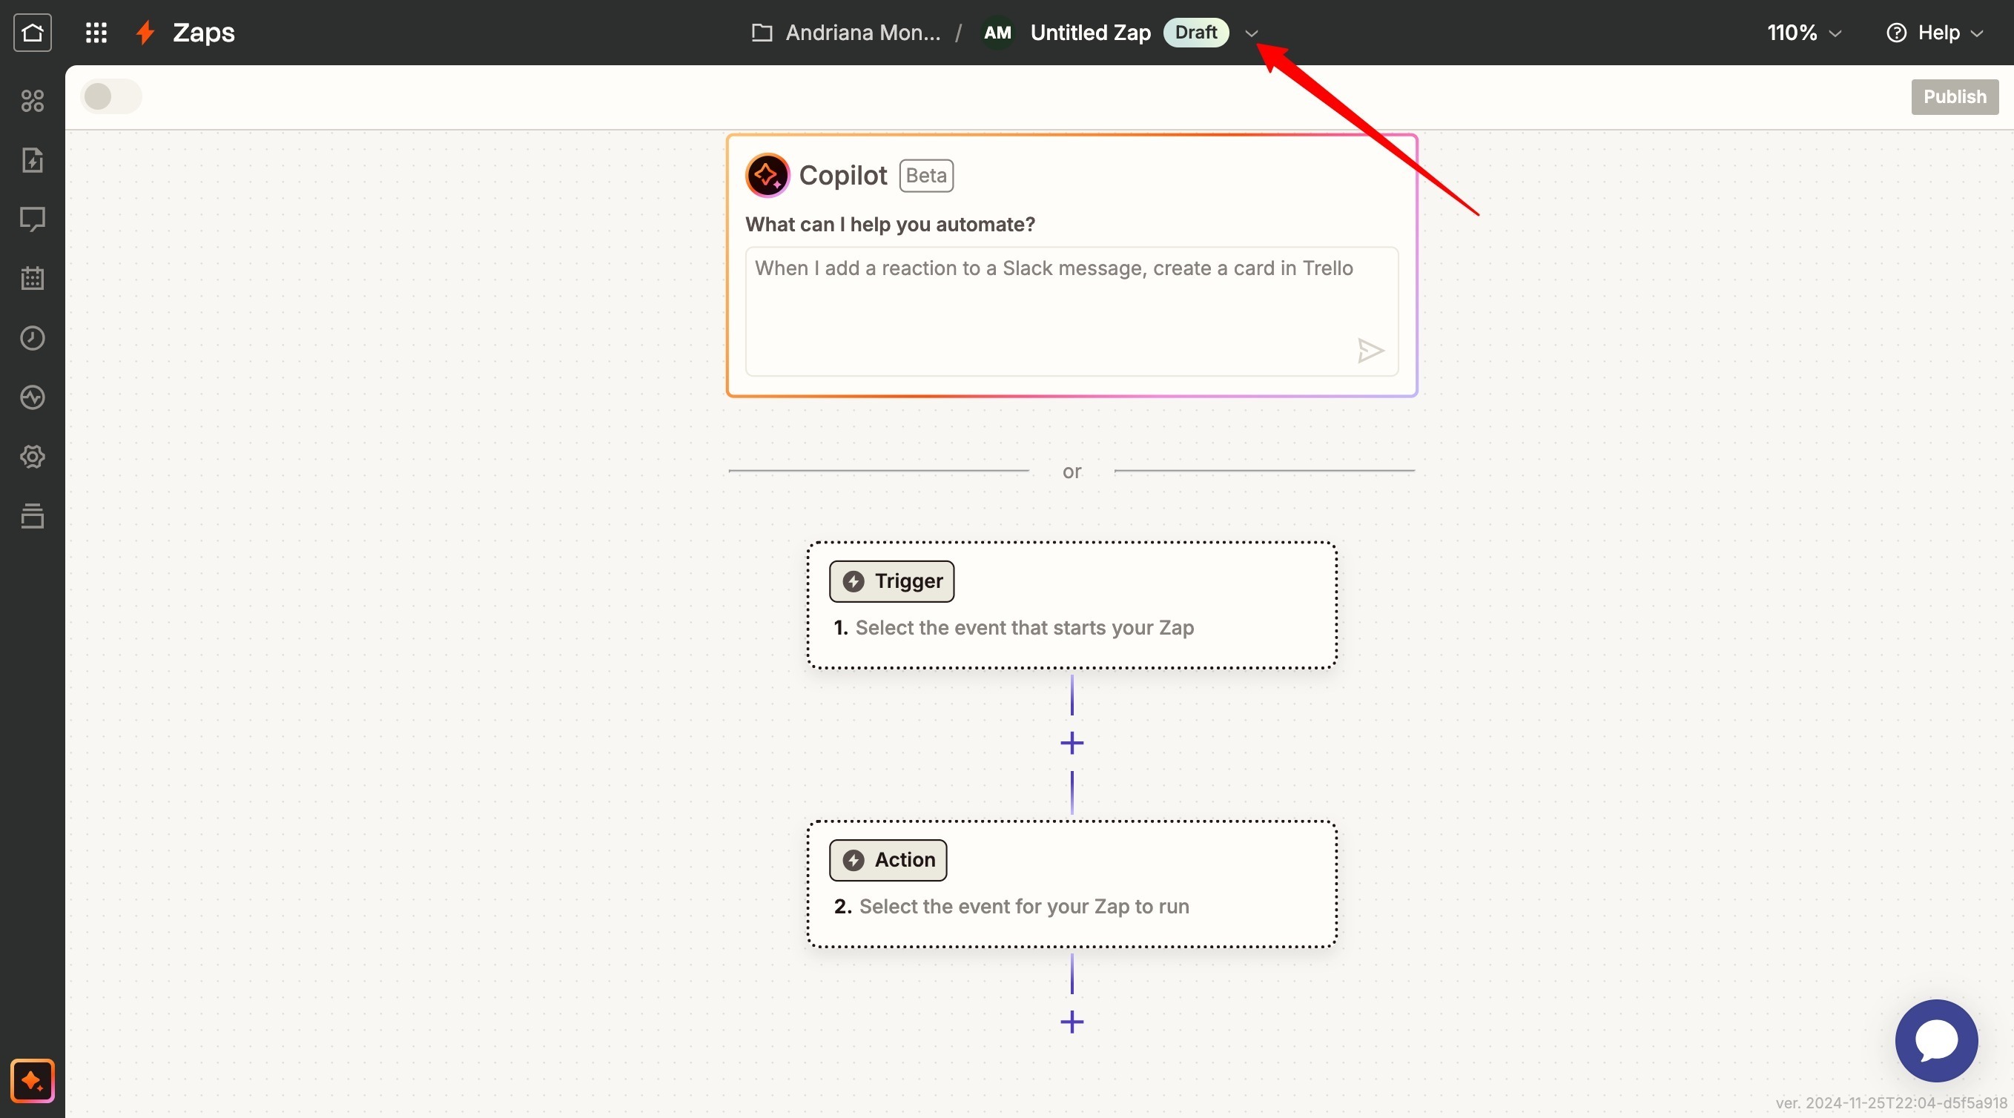The height and width of the screenshot is (1118, 2014).
Task: Toggle the Zap on/off switch
Action: 110,97
